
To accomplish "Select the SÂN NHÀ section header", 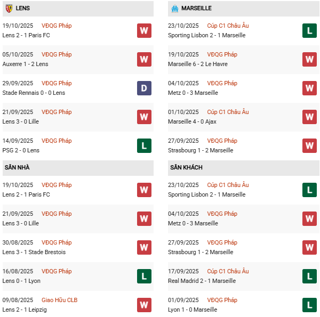I will [17, 167].
